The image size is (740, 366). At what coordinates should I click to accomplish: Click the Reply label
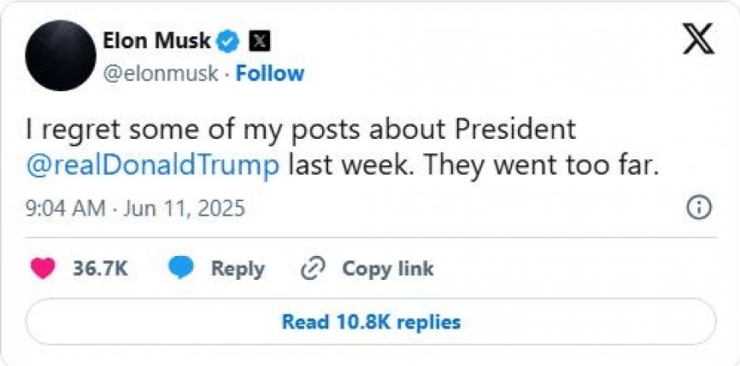tap(238, 269)
